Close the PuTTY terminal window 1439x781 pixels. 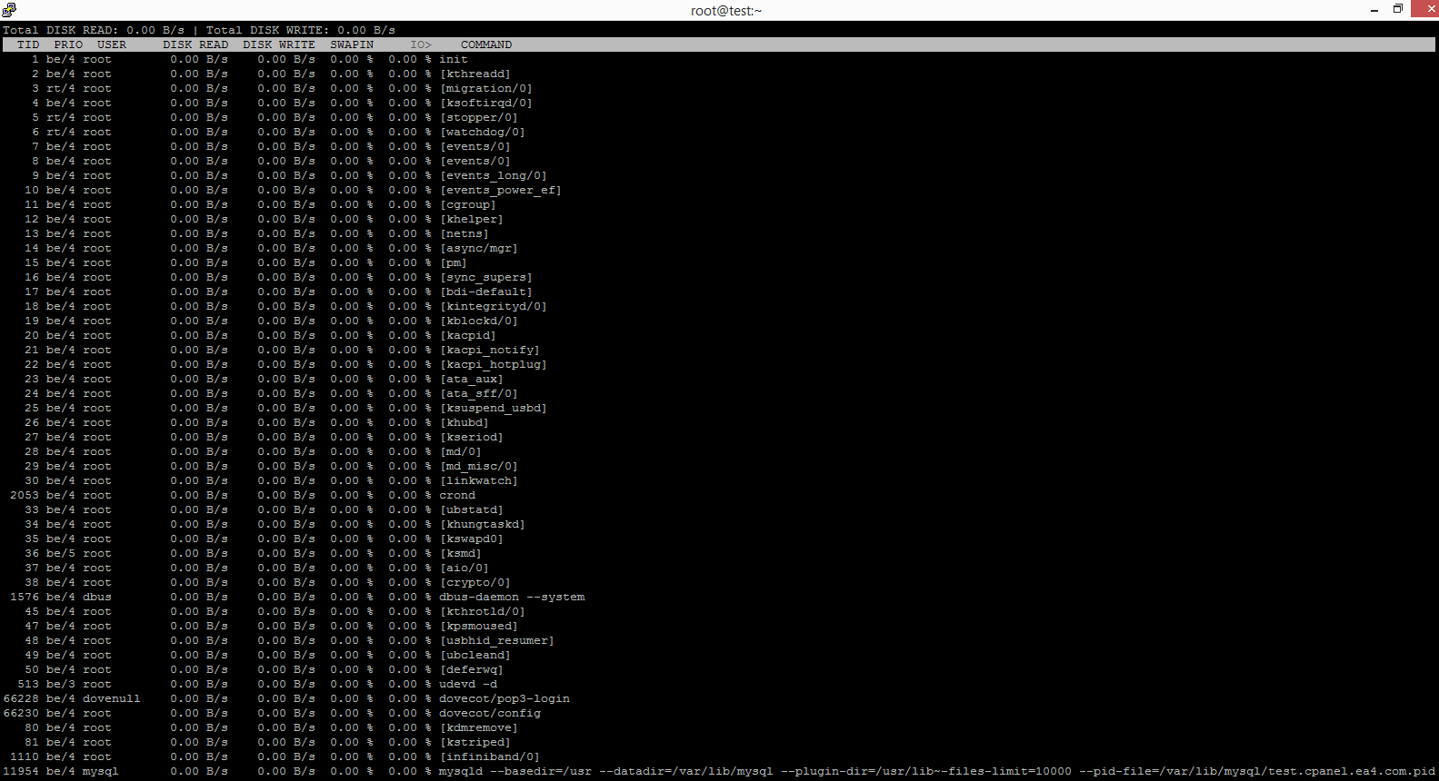click(x=1424, y=10)
